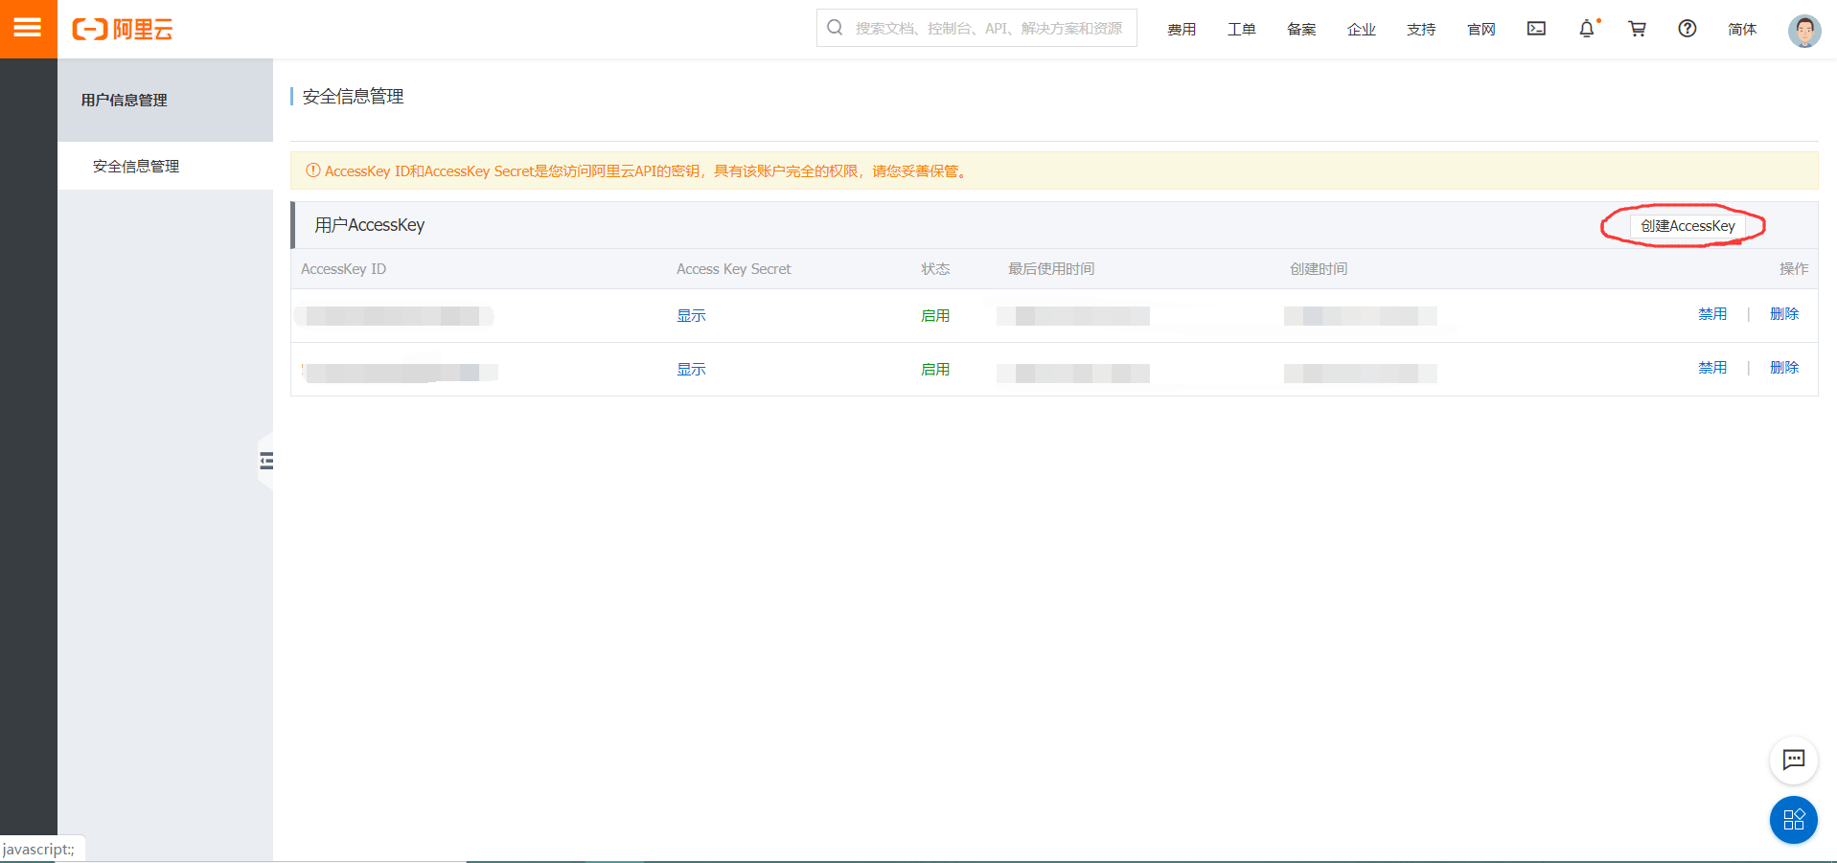Screen dimensions: 1837x863
Task: Open the chat feedback bubble icon
Action: pyautogui.click(x=1793, y=761)
